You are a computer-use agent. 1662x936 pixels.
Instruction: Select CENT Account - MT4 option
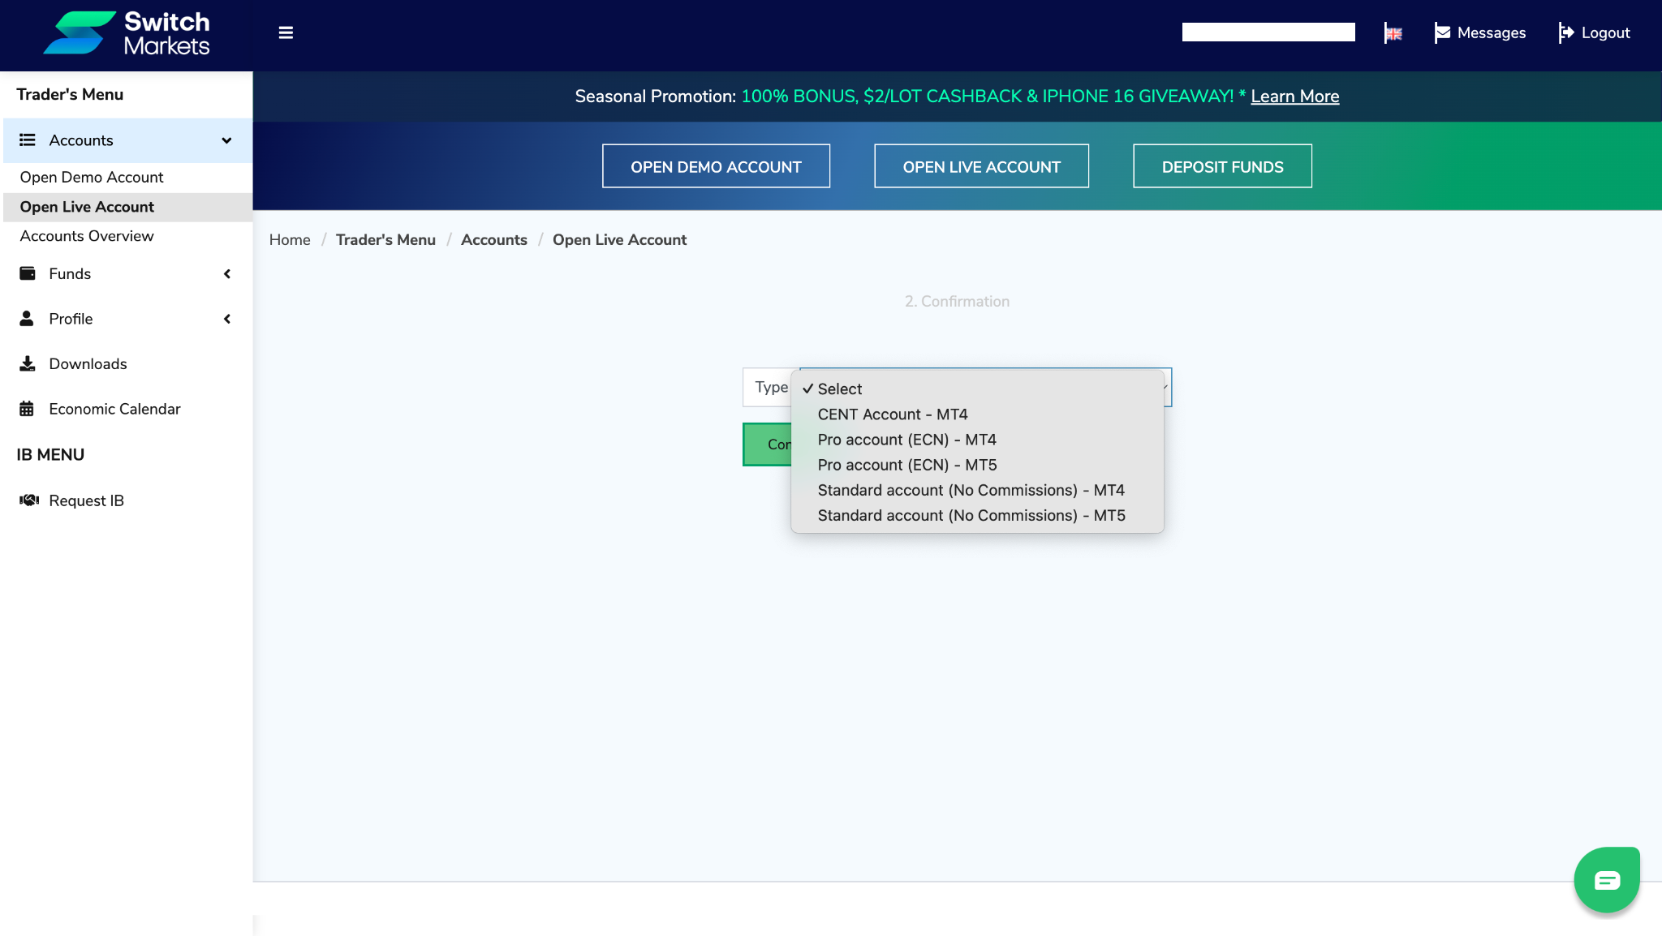[x=977, y=414]
